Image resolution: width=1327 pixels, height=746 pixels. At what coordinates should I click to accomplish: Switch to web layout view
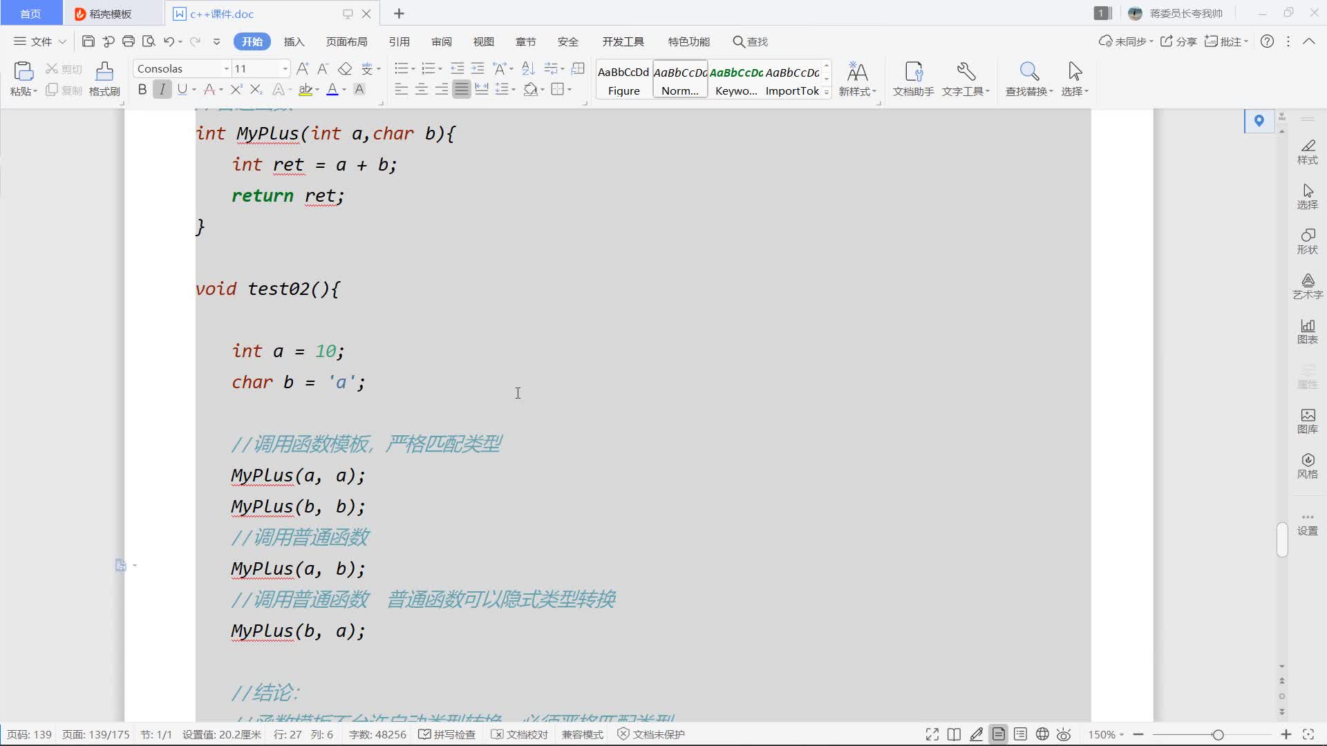click(x=1042, y=734)
